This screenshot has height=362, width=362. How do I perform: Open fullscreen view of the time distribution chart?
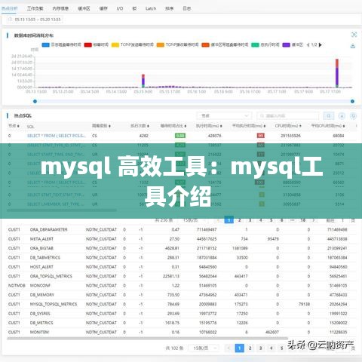[x=354, y=35]
